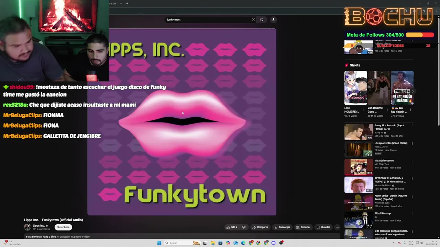Open Van Damme Goes short thumbnail
The height and width of the screenshot is (247, 440).
[x=379, y=88]
